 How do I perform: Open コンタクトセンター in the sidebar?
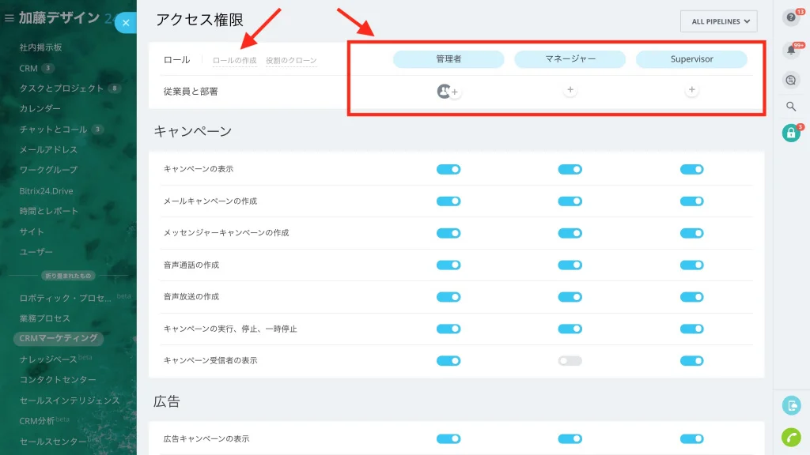tap(58, 380)
